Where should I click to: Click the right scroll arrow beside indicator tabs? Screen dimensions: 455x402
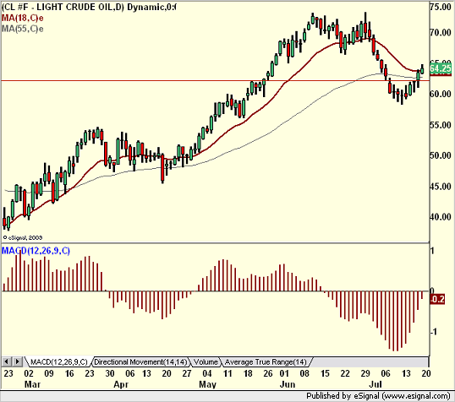[18, 361]
